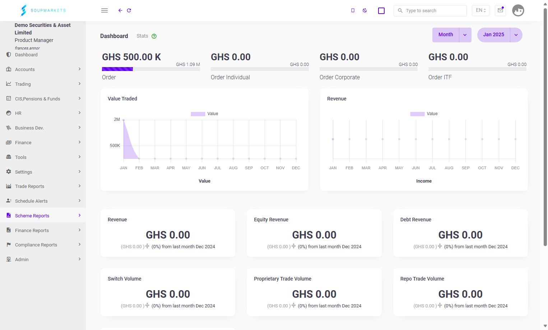Expand the Trade Reports chevron

point(80,186)
